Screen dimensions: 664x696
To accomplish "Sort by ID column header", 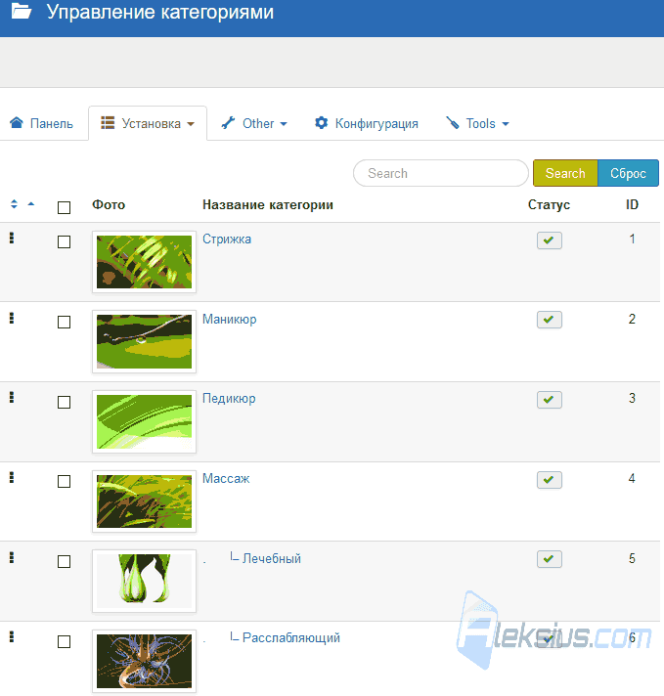I will click(632, 204).
